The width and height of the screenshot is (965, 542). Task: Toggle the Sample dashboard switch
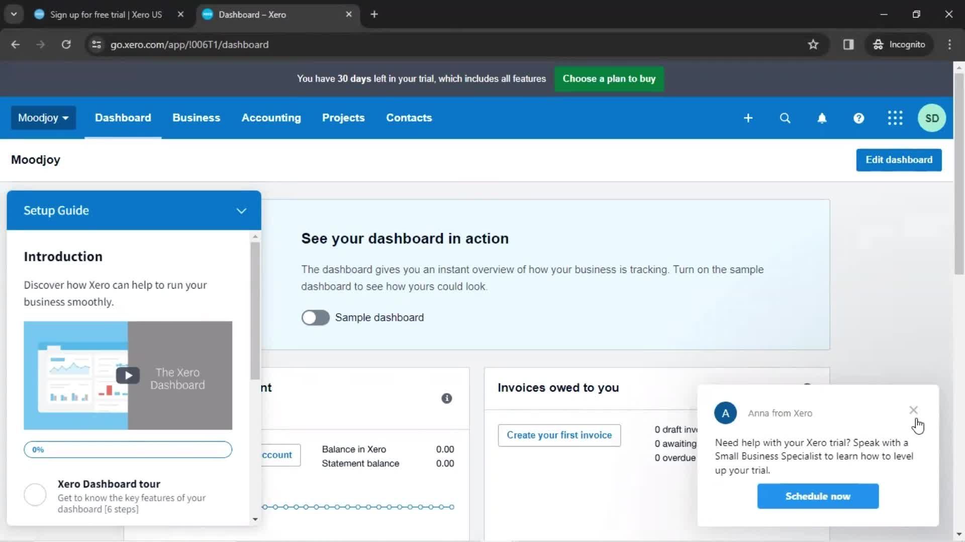click(x=315, y=318)
